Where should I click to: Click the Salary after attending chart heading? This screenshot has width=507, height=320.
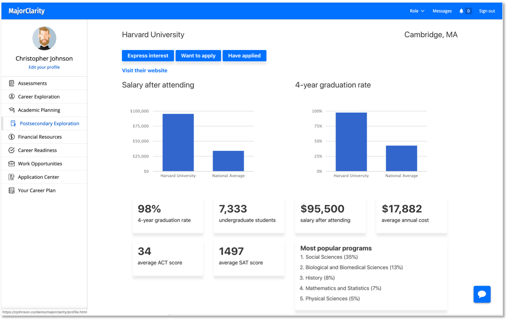(158, 85)
